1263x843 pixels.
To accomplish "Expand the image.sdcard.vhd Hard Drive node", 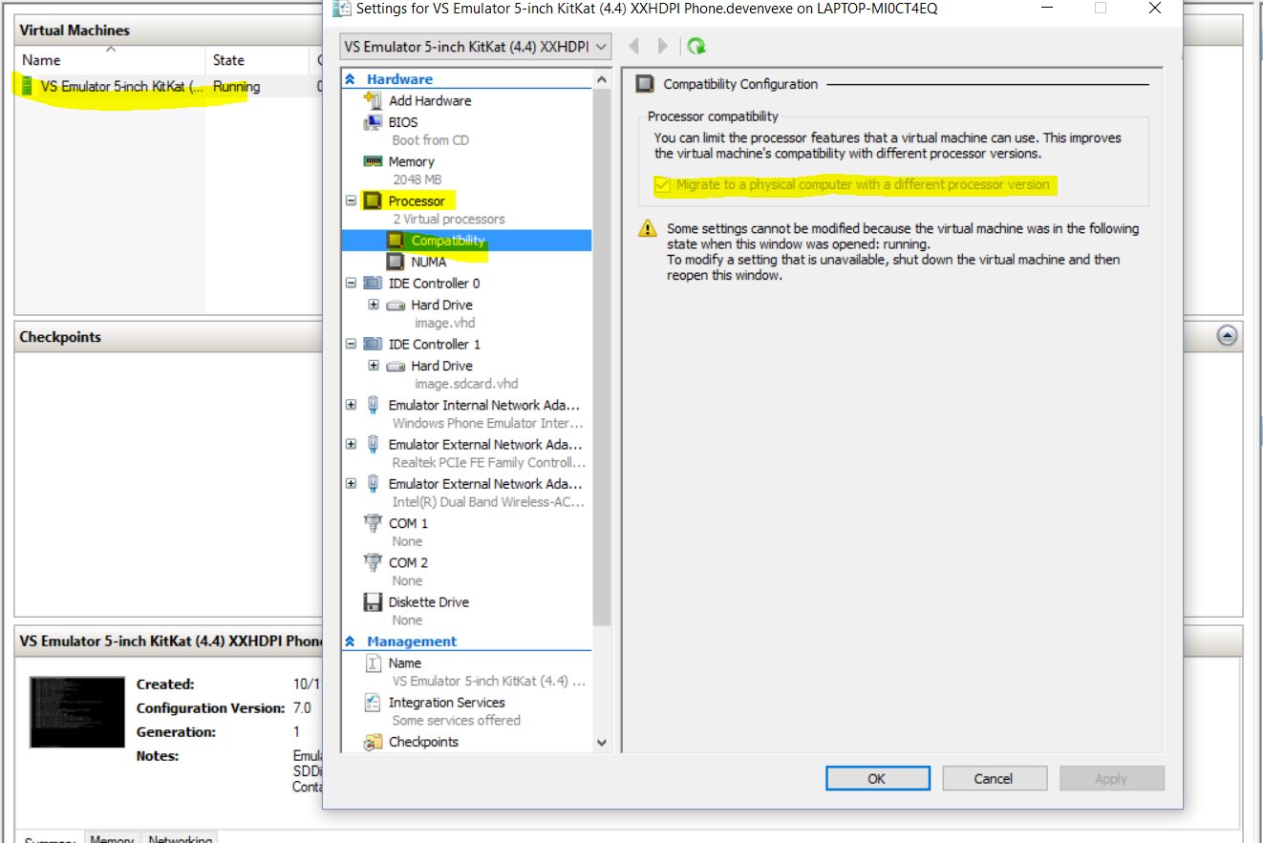I will pos(374,367).
